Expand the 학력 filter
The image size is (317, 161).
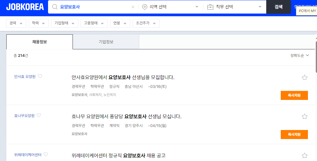pyautogui.click(x=38, y=23)
